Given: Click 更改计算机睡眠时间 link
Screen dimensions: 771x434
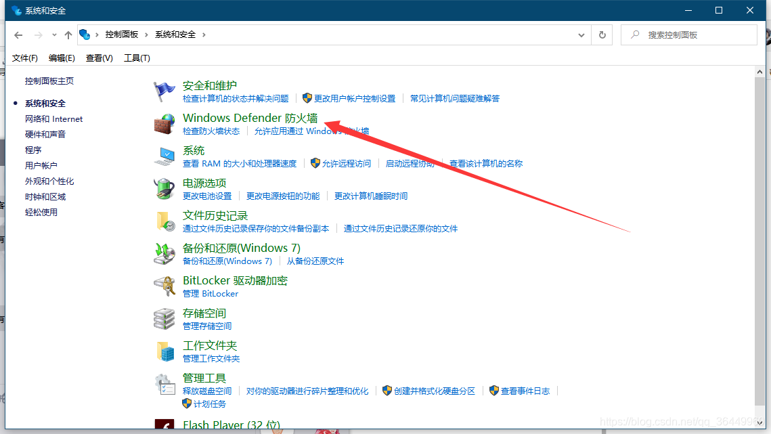Looking at the screenshot, I should 371,196.
